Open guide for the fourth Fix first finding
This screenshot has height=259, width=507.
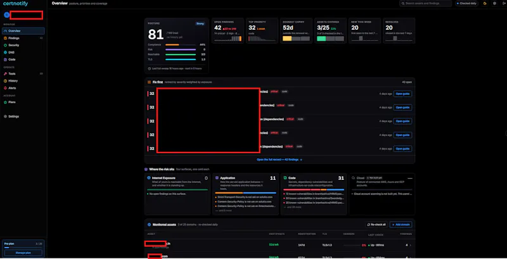(x=402, y=135)
